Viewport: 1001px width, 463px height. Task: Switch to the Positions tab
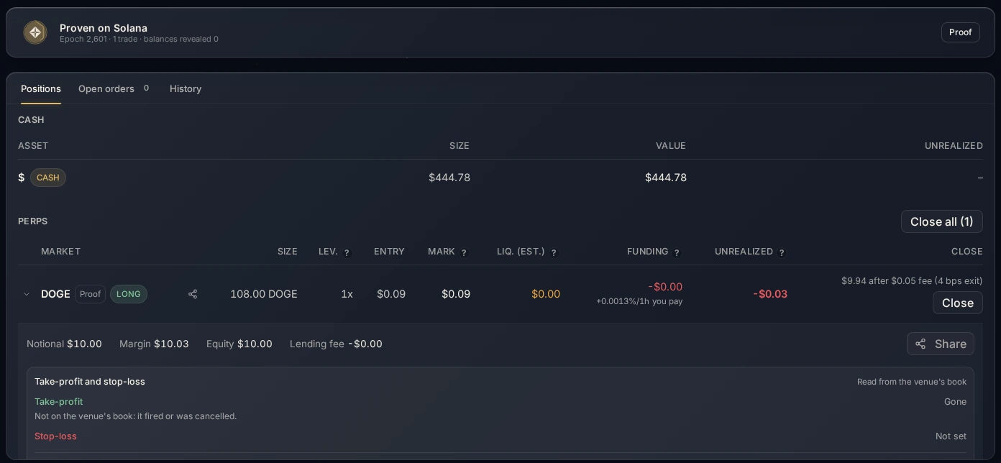41,88
